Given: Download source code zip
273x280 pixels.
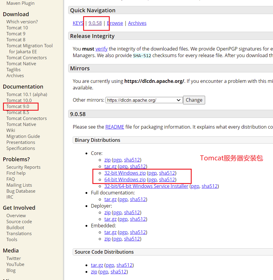Looking at the screenshot, I should pos(94,272).
